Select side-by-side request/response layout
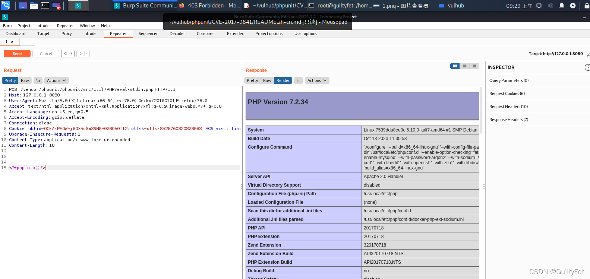590x279 pixels. pos(455,66)
